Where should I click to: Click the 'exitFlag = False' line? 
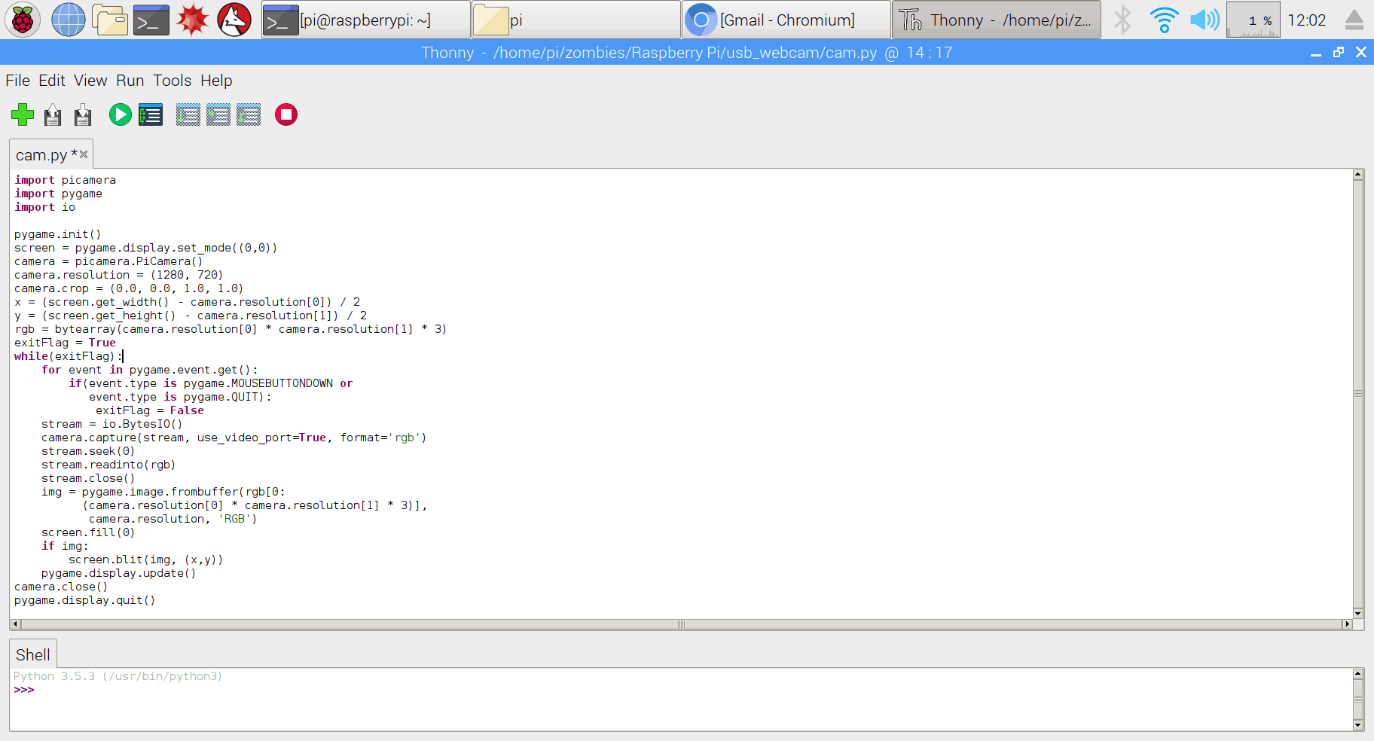point(149,410)
